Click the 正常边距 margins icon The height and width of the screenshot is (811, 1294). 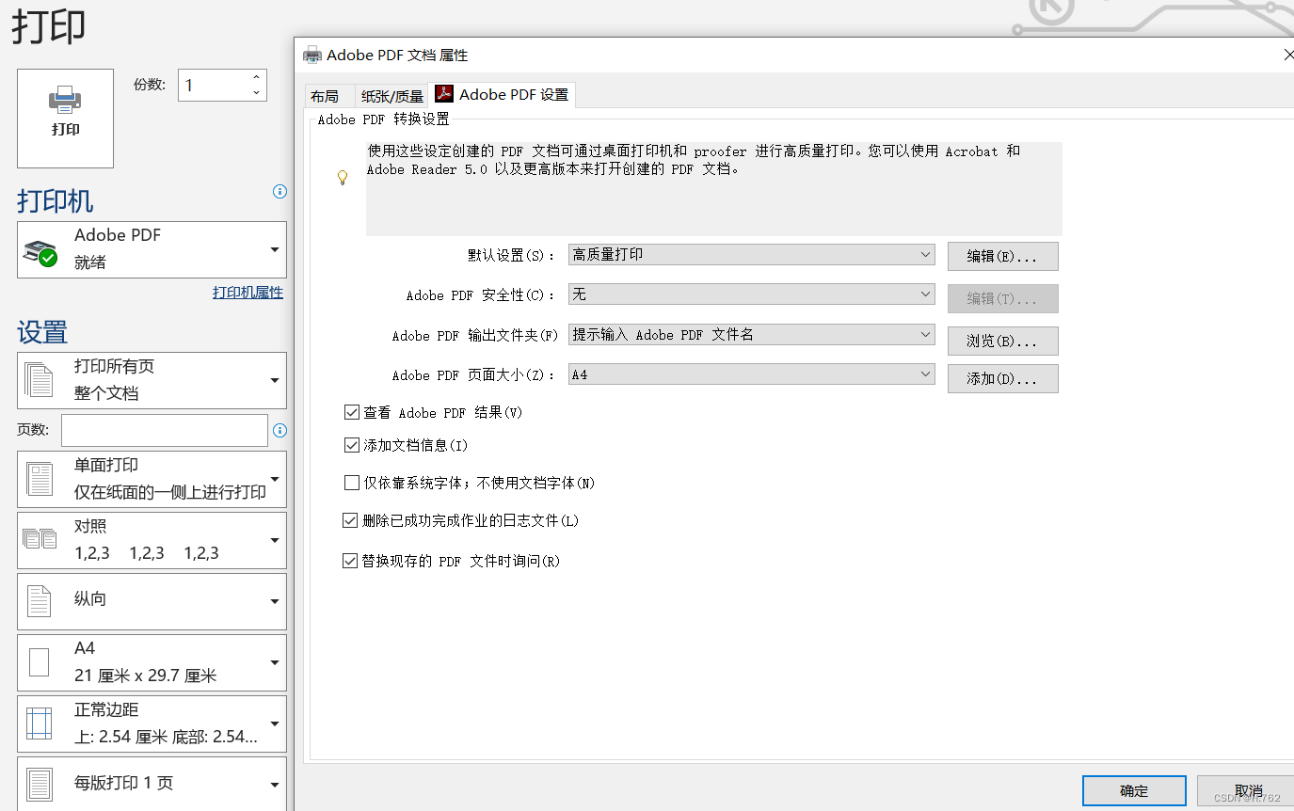pyautogui.click(x=39, y=724)
